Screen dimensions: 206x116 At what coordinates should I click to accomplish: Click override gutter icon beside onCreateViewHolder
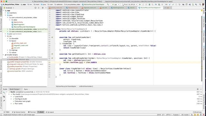(x=52, y=37)
